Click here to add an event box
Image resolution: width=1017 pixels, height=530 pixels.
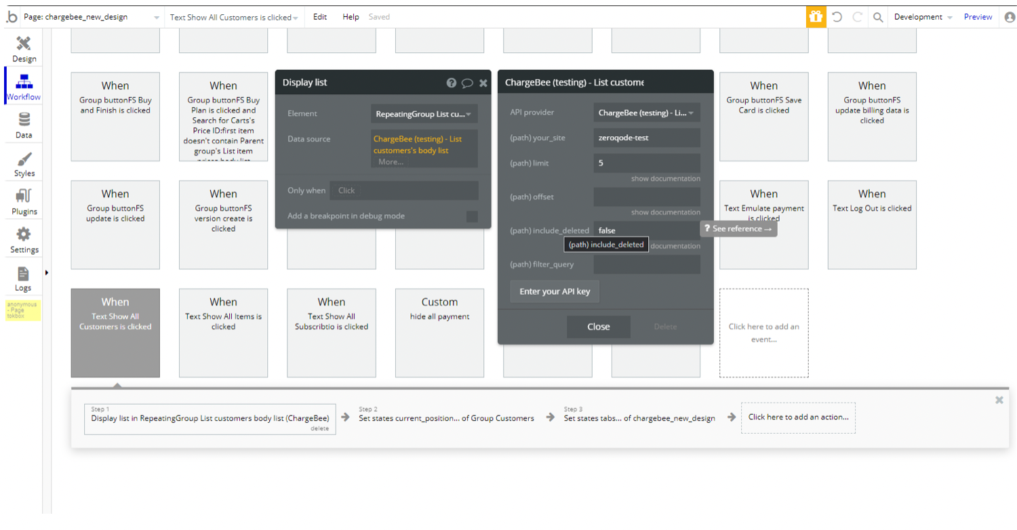(764, 333)
